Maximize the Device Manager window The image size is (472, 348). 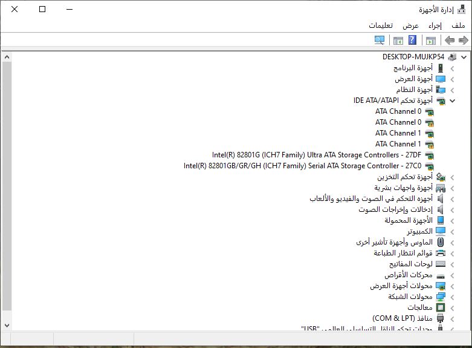42,9
